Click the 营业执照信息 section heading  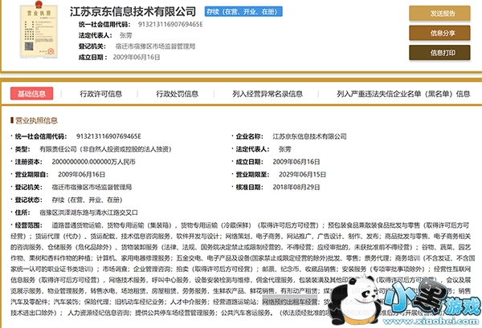tap(37, 120)
